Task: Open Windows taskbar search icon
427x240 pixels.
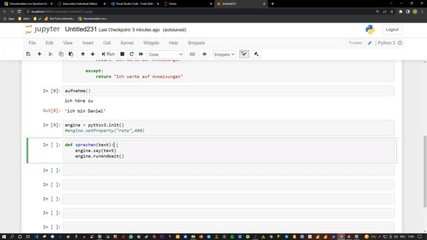Action: click(12, 237)
